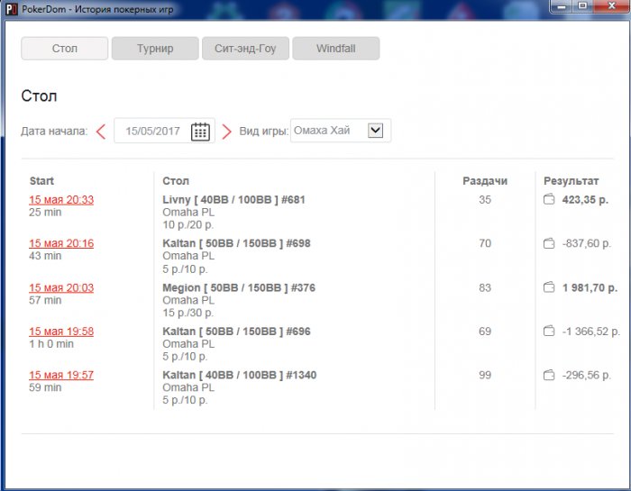Click the Start column header

pos(41,181)
